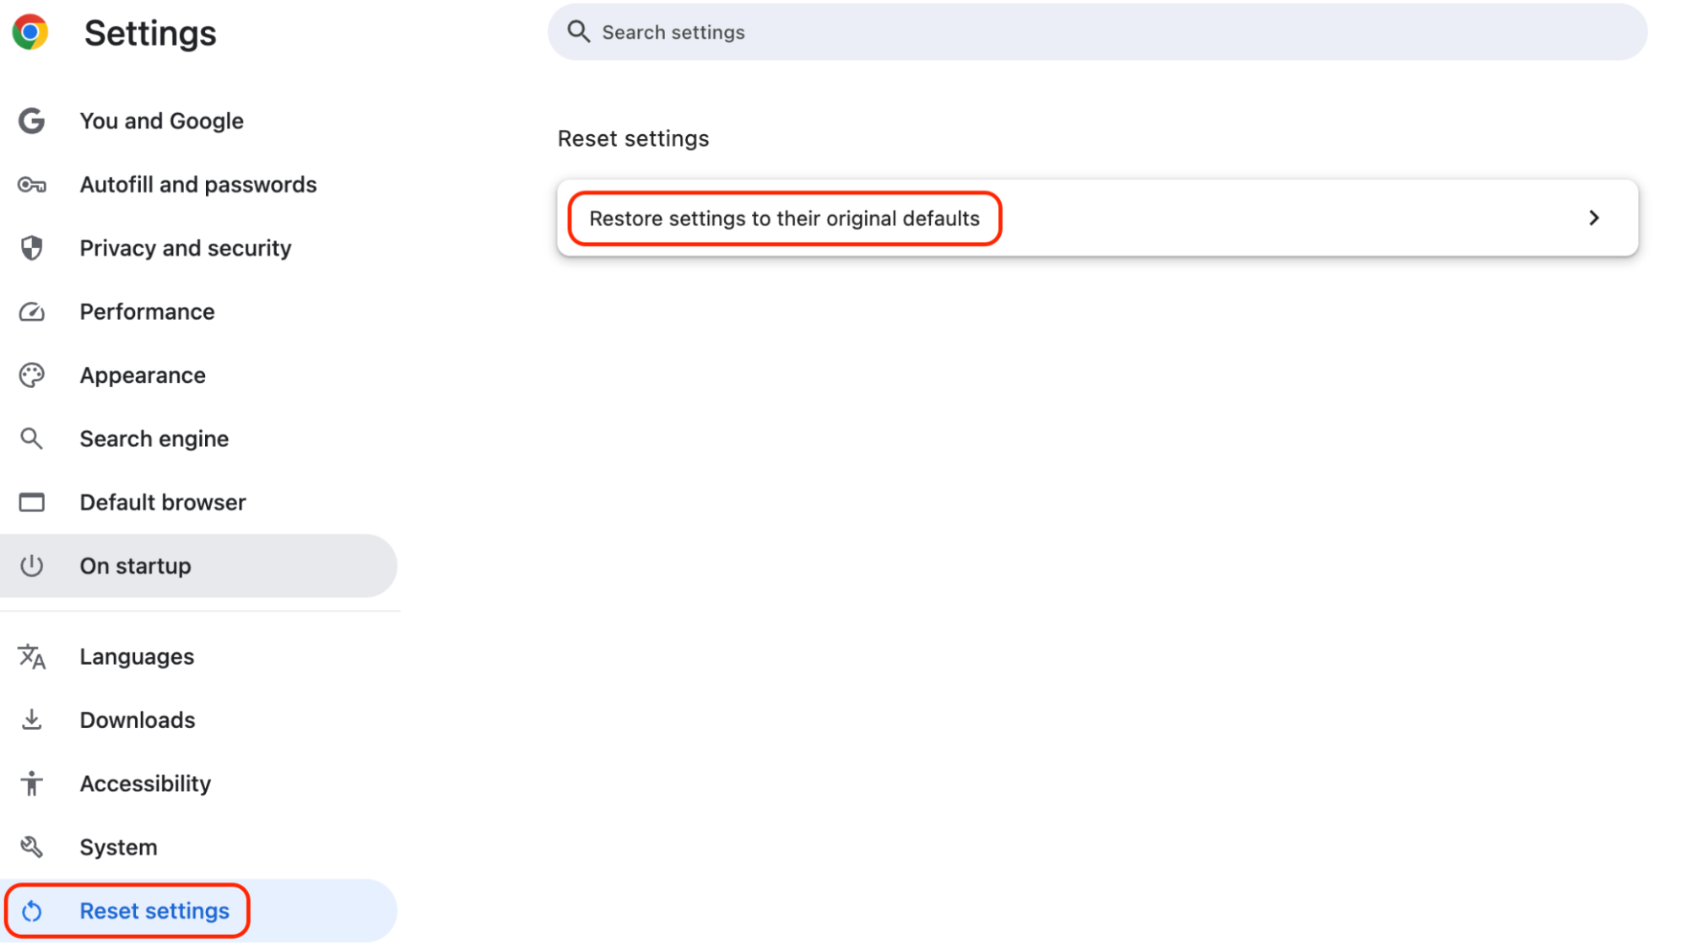
Task: Click the power icon beside On startup
Action: click(x=31, y=565)
